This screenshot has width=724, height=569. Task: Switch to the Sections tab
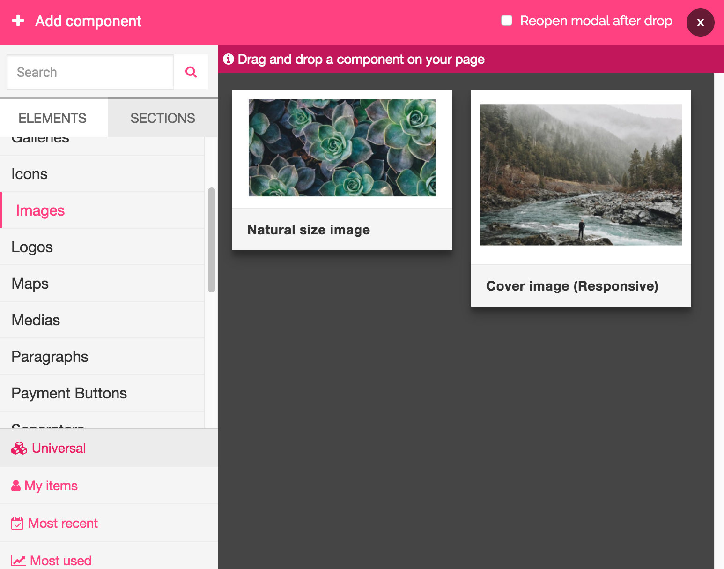[163, 118]
